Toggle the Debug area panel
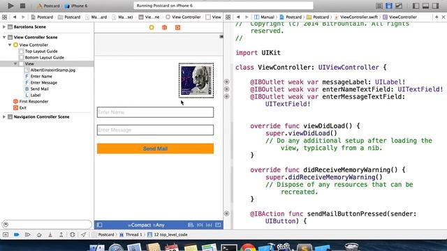This screenshot has height=251, width=447. (425, 6)
